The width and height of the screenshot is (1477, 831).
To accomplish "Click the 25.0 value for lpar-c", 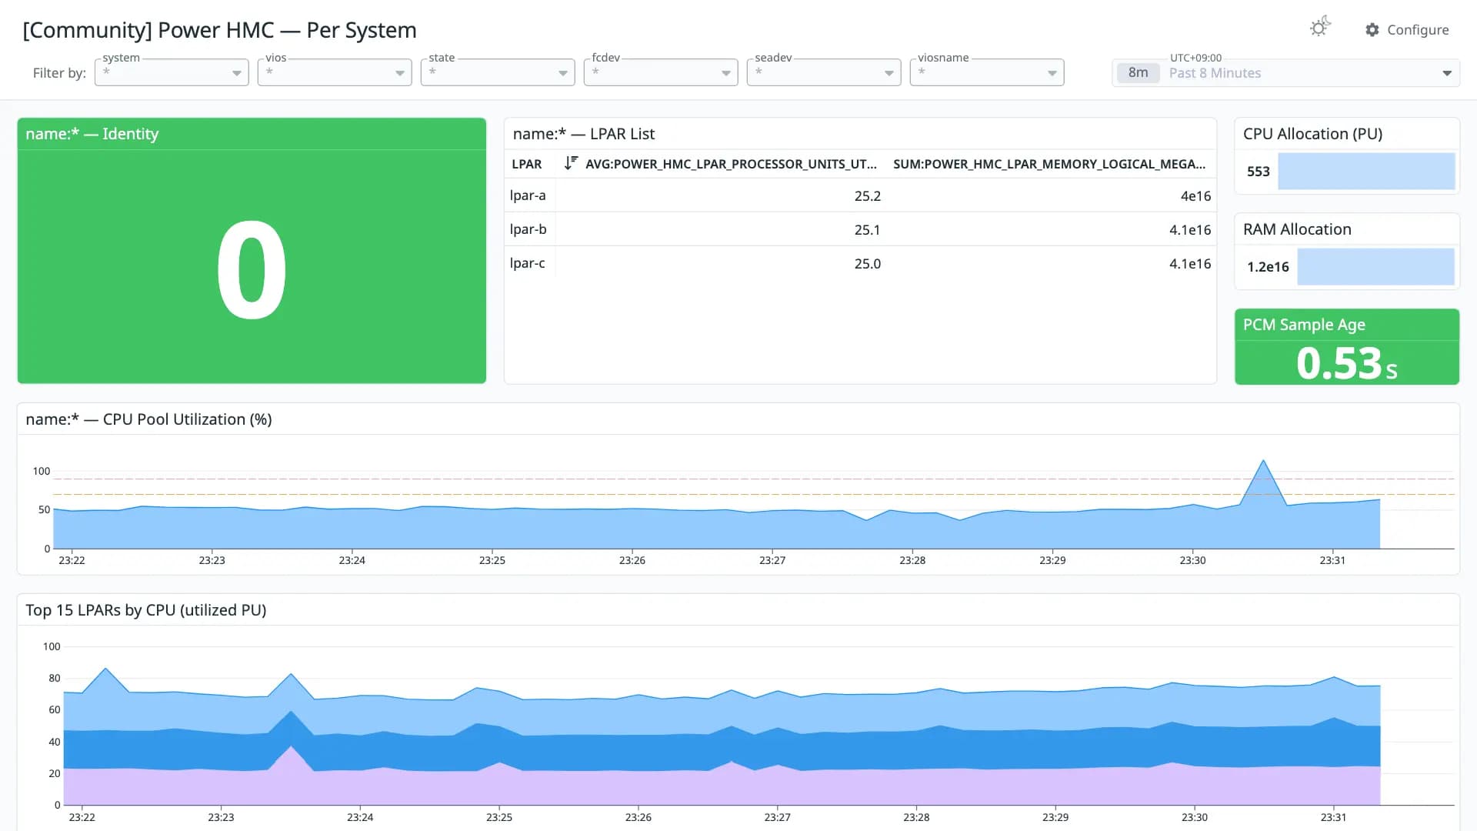I will (867, 264).
